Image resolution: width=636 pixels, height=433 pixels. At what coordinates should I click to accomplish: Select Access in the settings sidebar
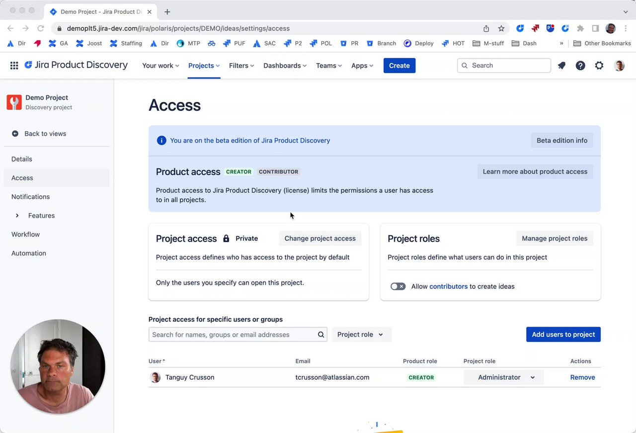[57, 178]
